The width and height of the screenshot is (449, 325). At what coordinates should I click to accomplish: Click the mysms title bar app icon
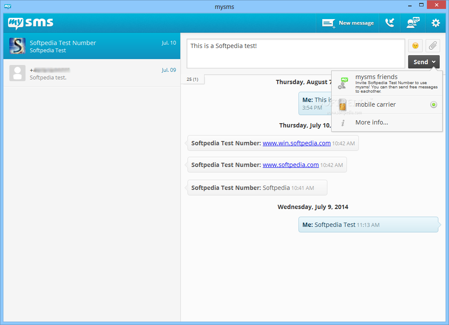8,6
